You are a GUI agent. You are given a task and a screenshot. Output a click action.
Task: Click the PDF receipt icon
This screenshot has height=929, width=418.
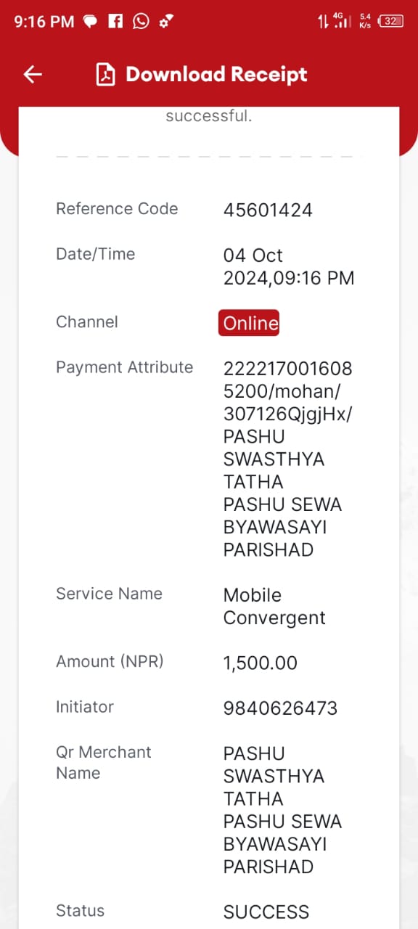[106, 75]
